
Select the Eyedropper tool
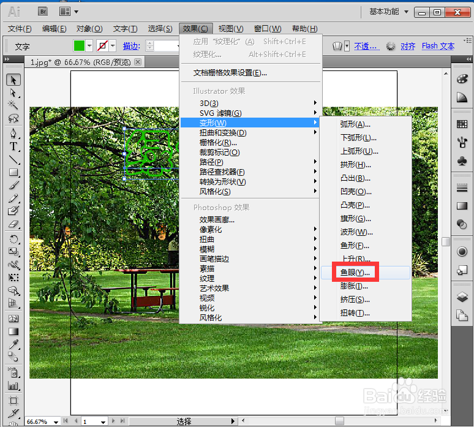(13, 344)
